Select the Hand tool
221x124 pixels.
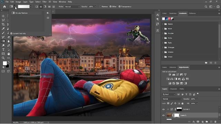click(9, 54)
